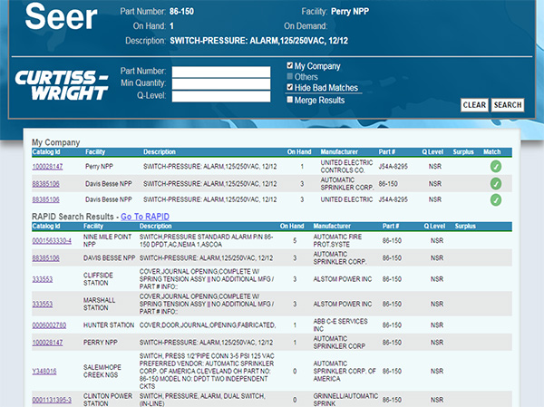The width and height of the screenshot is (544, 407).
Task: Click the Match column header
Action: (492, 152)
